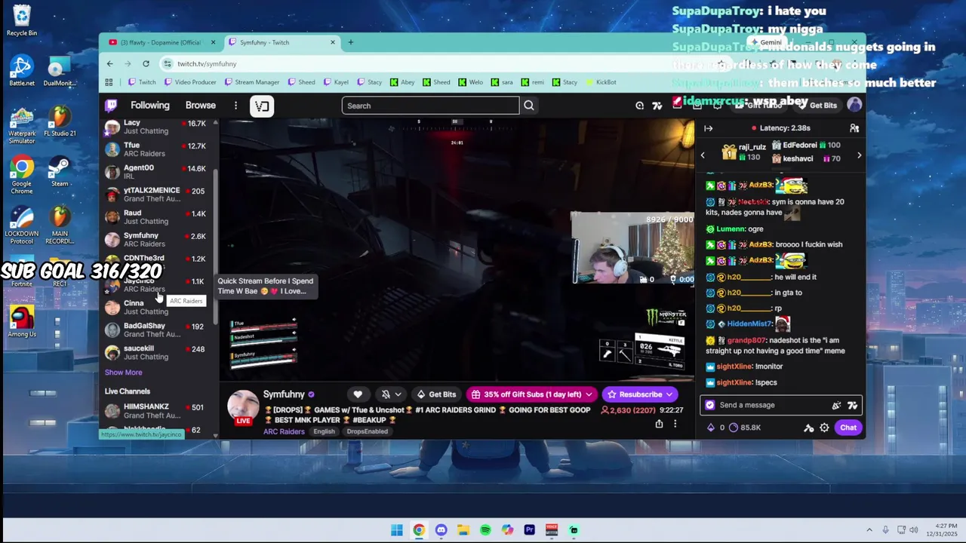Open the Browse nav item
The height and width of the screenshot is (543, 966).
point(201,106)
